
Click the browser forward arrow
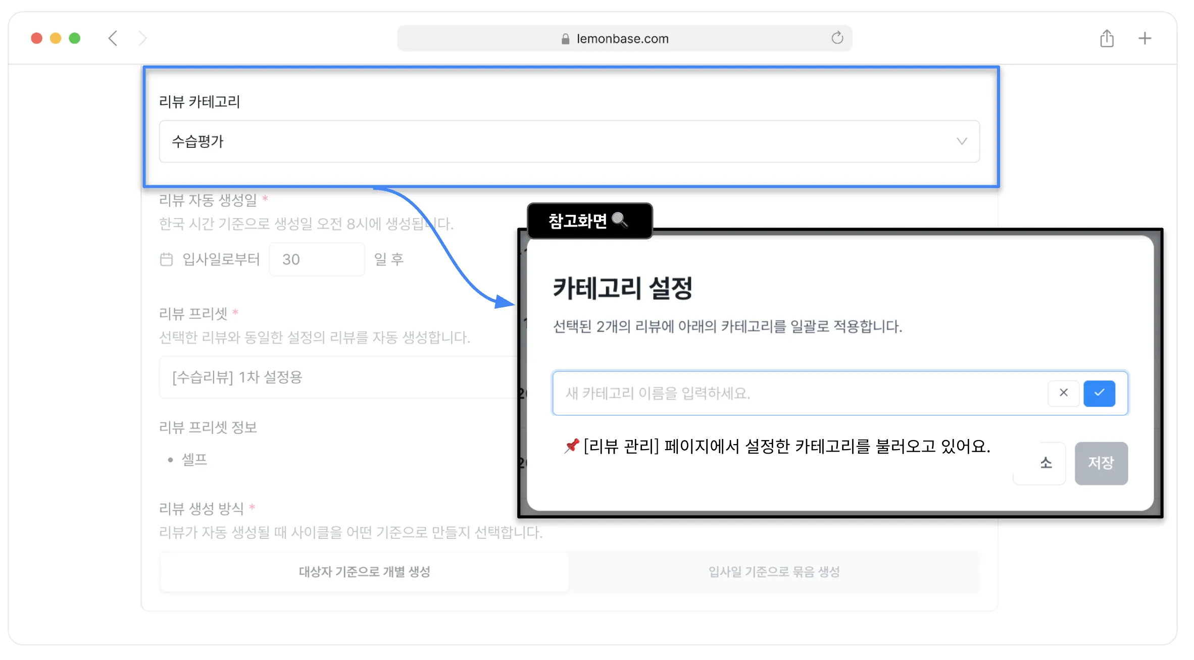tap(143, 38)
